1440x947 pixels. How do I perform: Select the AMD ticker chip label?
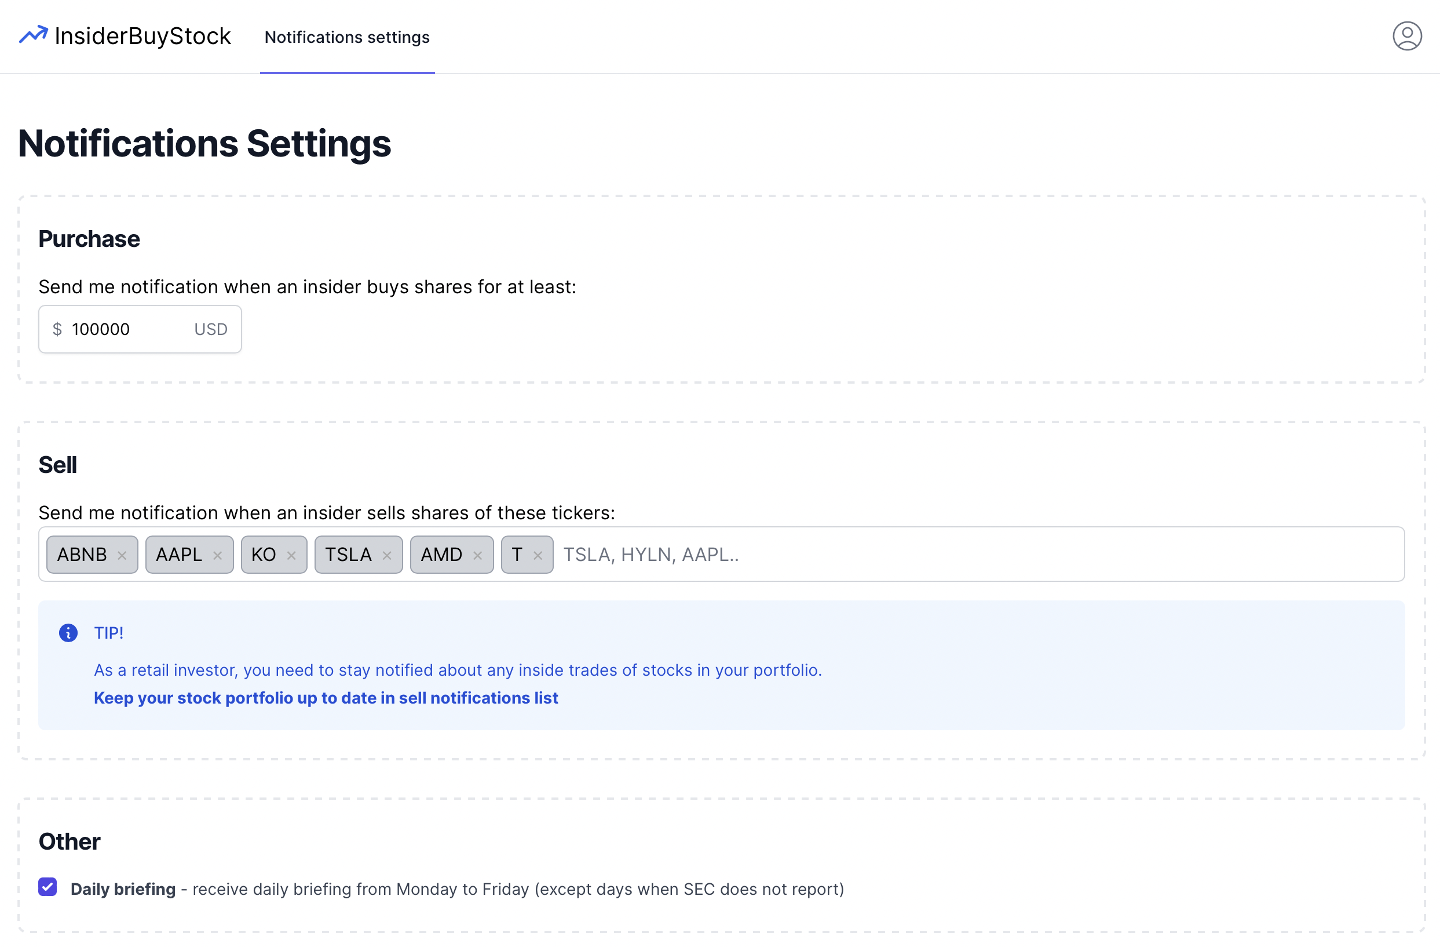(441, 555)
